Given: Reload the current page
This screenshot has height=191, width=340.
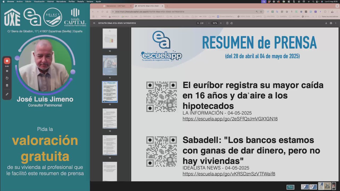Looking at the screenshot, I should coord(102,12).
